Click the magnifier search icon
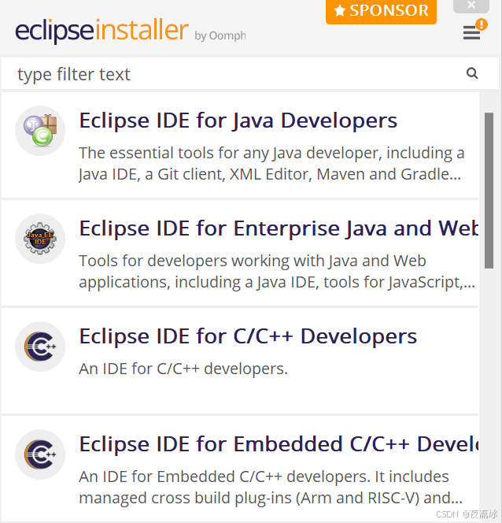This screenshot has width=502, height=523. point(472,73)
